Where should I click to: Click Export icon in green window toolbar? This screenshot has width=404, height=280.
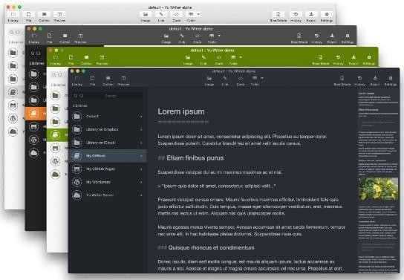(x=353, y=57)
